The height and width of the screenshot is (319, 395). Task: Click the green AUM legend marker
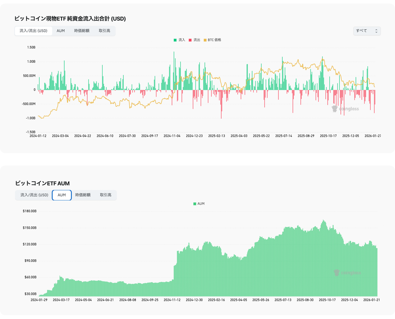tap(194, 204)
